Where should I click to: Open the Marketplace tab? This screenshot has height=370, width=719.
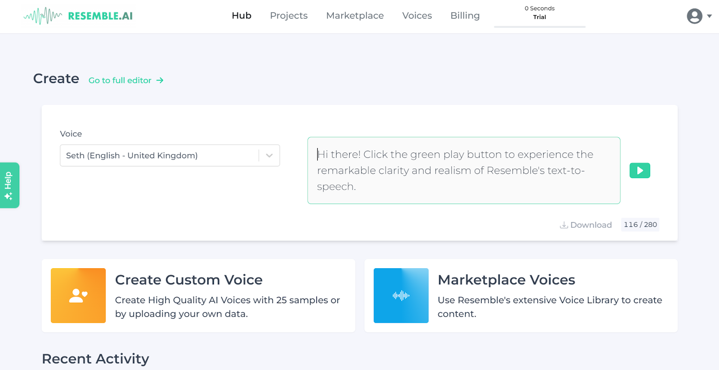(355, 16)
